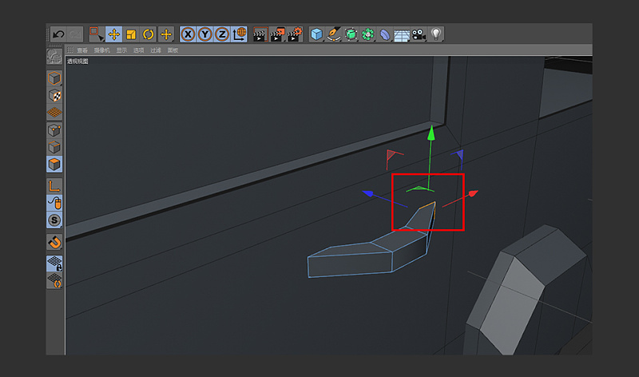
Task: Click the 透视视图 viewport label
Action: (77, 62)
